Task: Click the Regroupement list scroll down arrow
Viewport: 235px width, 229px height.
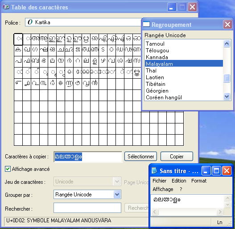Action: pyautogui.click(x=227, y=96)
